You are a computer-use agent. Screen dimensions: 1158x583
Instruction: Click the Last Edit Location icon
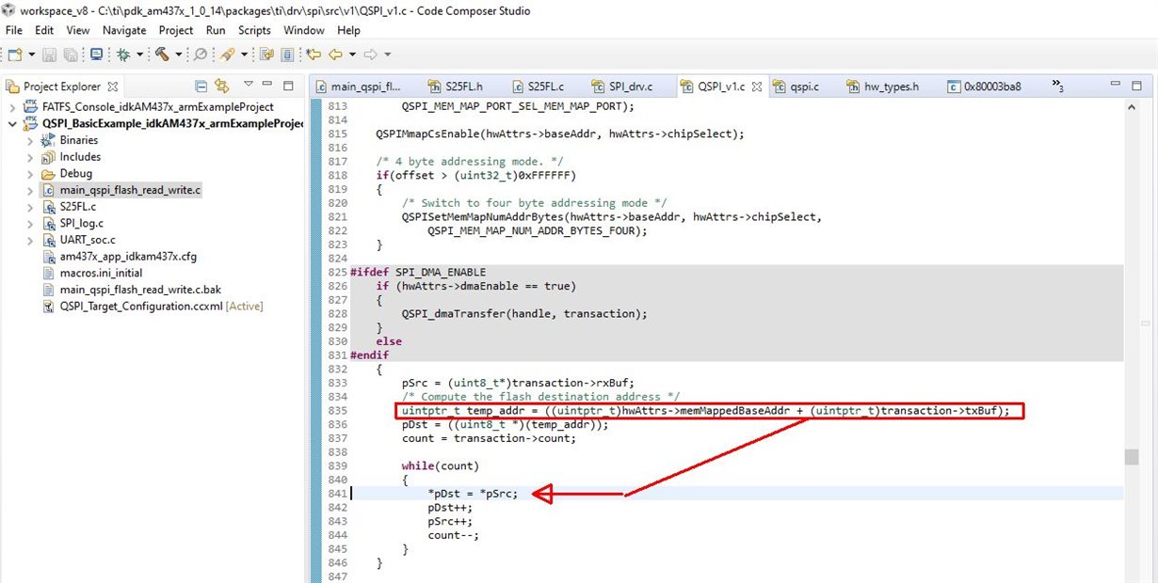click(x=314, y=55)
